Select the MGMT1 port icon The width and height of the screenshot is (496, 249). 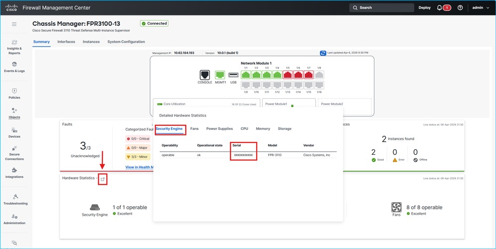(x=220, y=75)
